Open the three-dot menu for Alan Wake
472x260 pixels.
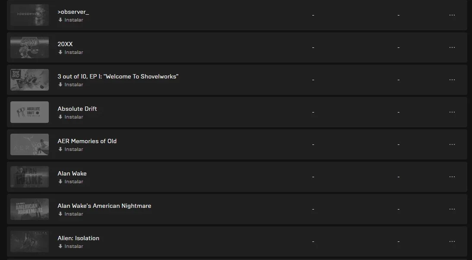coord(452,177)
